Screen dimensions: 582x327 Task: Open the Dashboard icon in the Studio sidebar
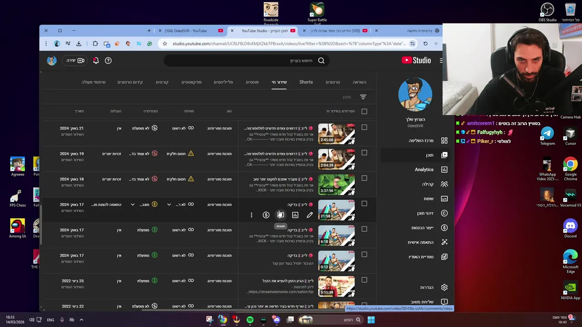444,140
